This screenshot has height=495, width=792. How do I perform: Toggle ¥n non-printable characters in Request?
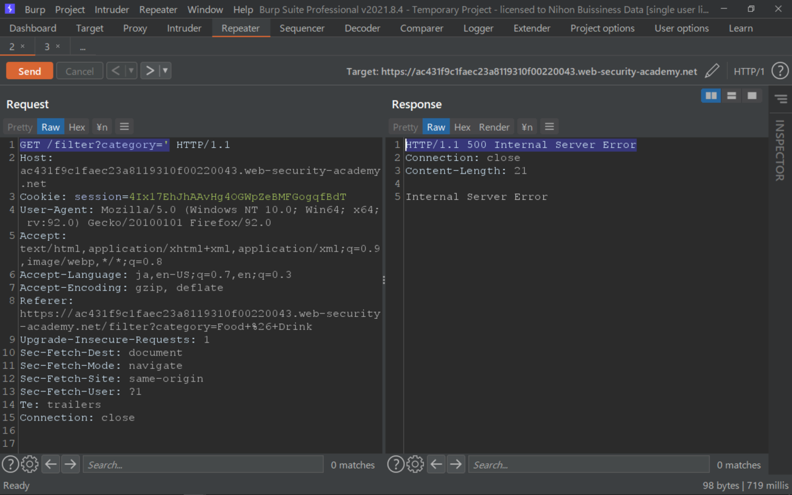pos(102,127)
